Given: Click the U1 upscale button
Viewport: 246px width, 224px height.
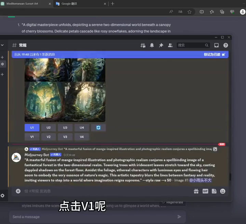Looking at the screenshot, I should [x=32, y=128].
